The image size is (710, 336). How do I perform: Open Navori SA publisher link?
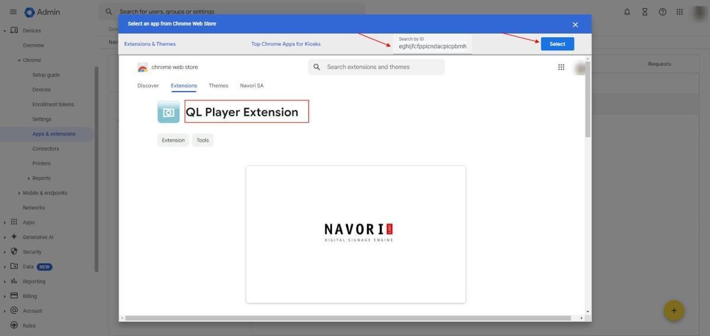[x=252, y=86]
